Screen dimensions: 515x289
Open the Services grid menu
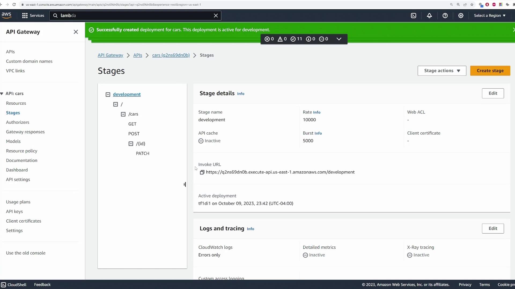(33, 16)
